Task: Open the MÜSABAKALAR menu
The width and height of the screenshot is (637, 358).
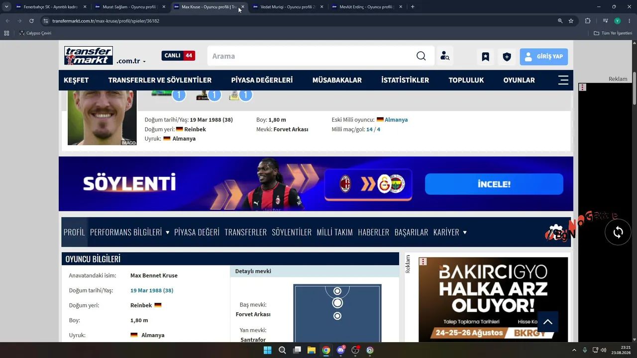Action: (x=337, y=80)
